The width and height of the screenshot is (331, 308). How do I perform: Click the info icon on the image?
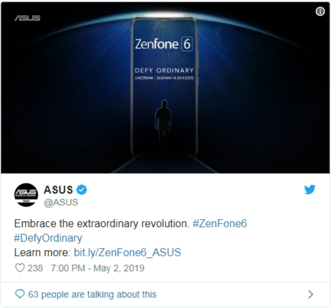(x=320, y=11)
